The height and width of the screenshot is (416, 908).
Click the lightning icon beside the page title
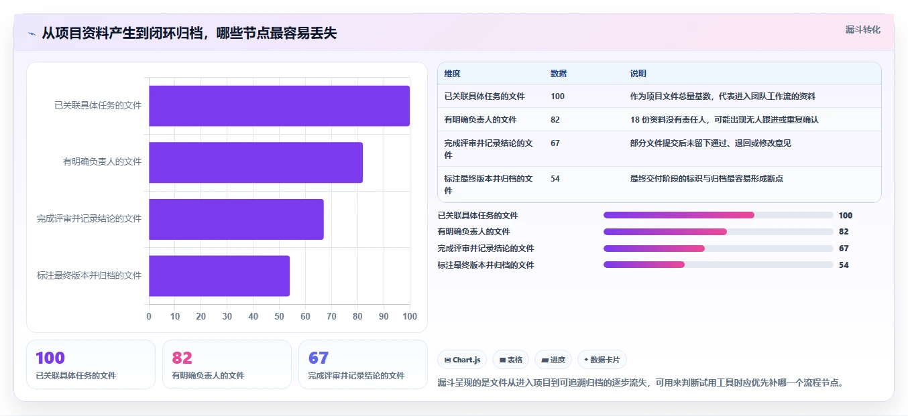click(x=32, y=33)
